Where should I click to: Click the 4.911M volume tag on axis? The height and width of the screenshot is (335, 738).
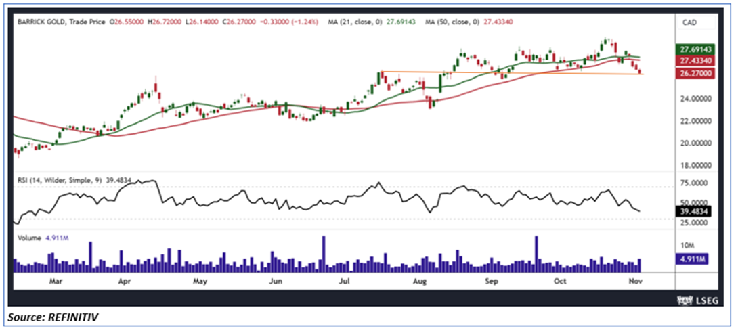691,259
